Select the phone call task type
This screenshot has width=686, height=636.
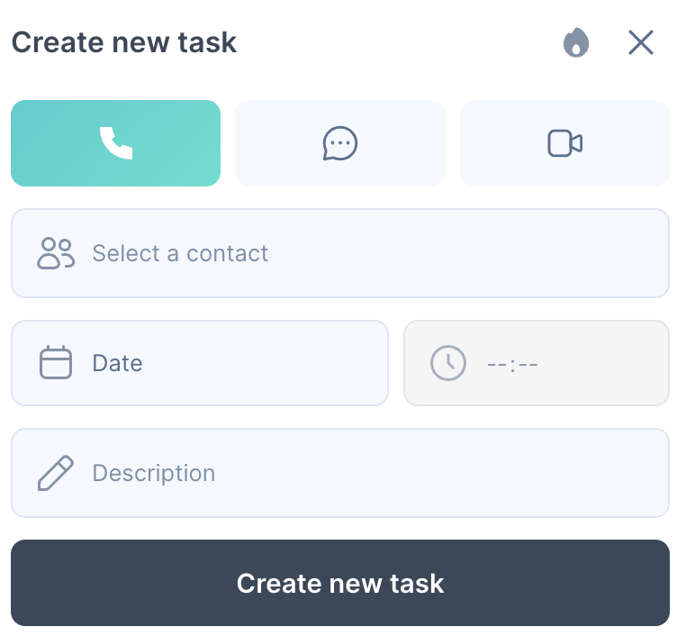point(116,143)
